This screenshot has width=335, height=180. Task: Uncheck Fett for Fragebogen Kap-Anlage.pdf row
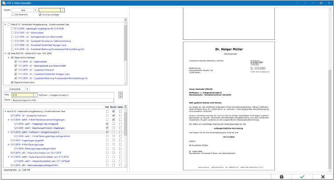(107, 124)
